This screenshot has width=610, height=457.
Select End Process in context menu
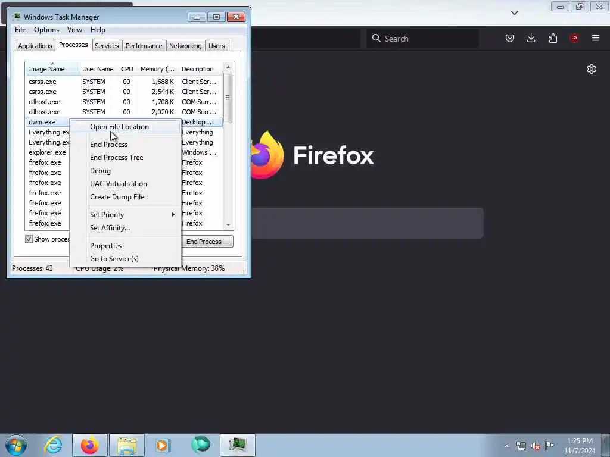point(125,145)
